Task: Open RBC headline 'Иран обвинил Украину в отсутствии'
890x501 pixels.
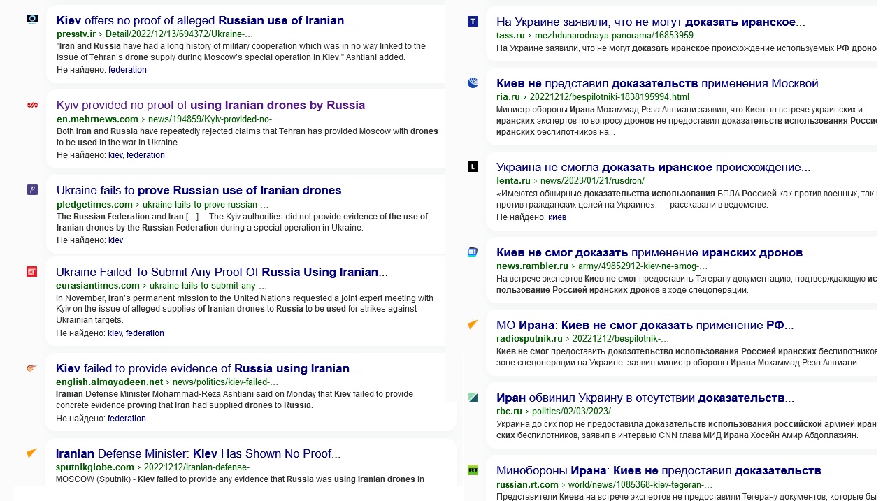Action: [645, 398]
